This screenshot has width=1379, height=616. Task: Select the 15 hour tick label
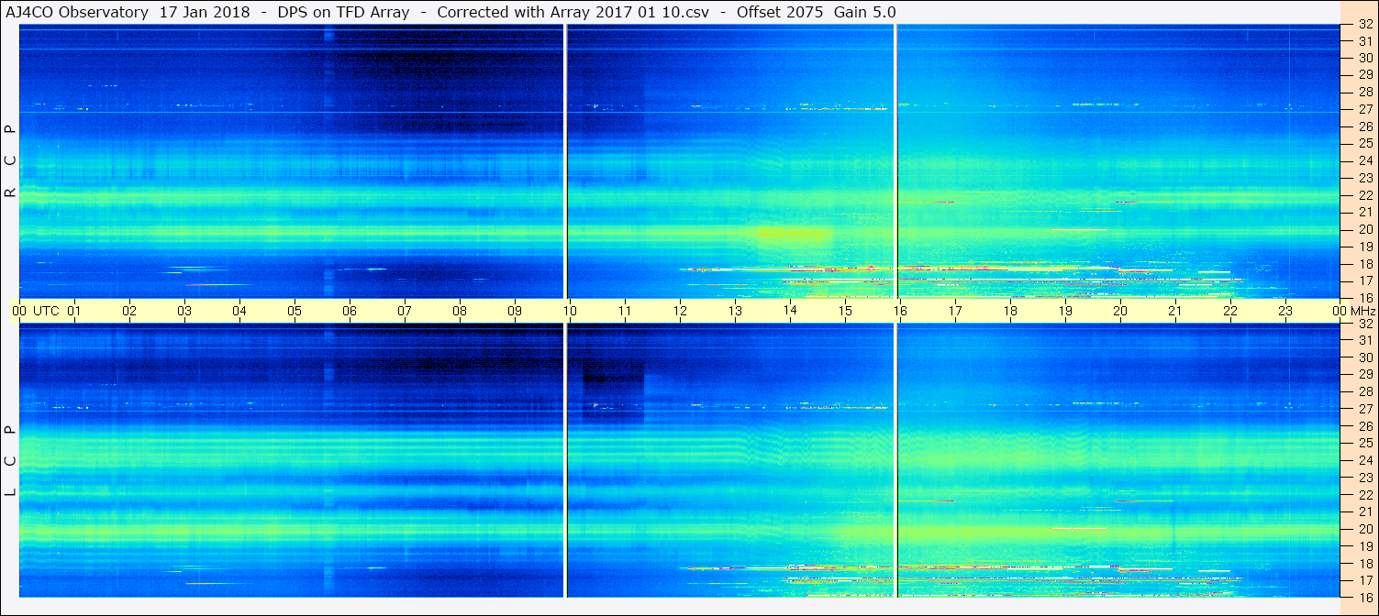point(845,311)
